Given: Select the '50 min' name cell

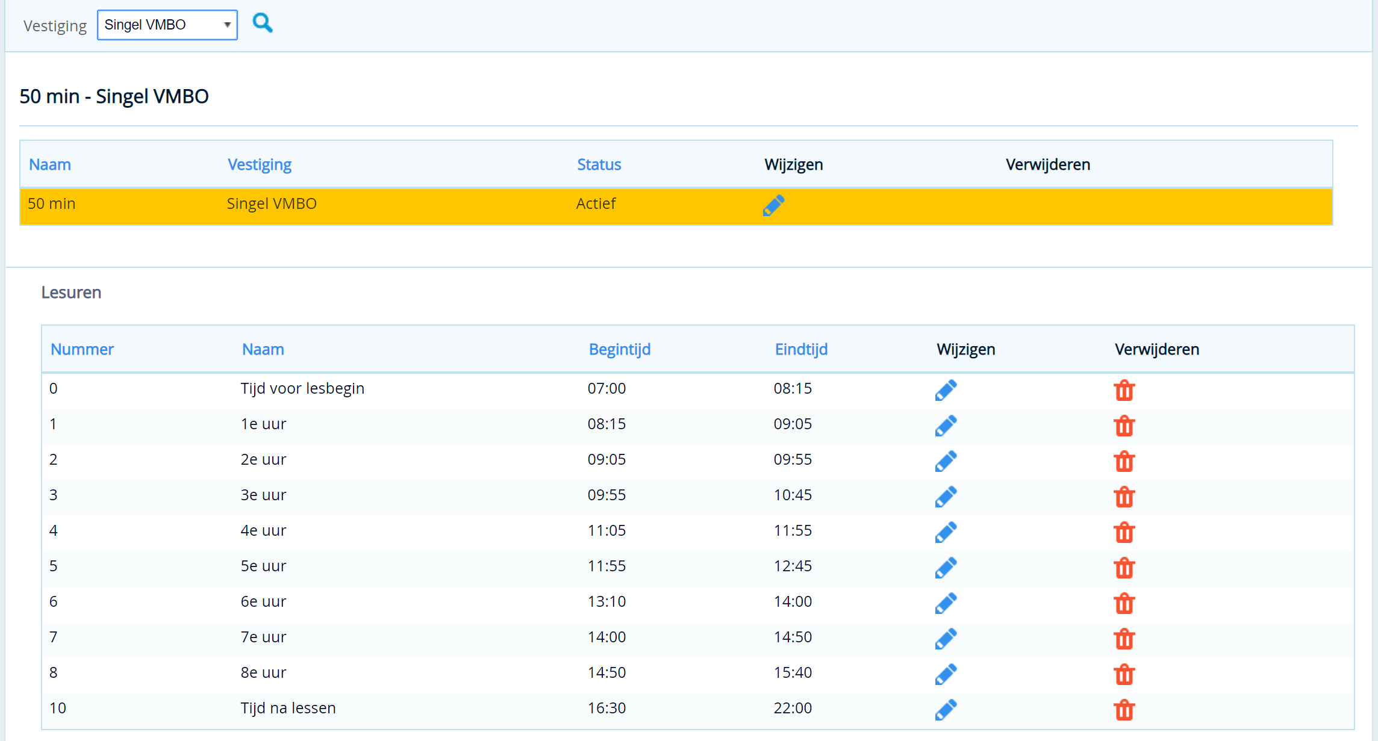Looking at the screenshot, I should pos(52,203).
